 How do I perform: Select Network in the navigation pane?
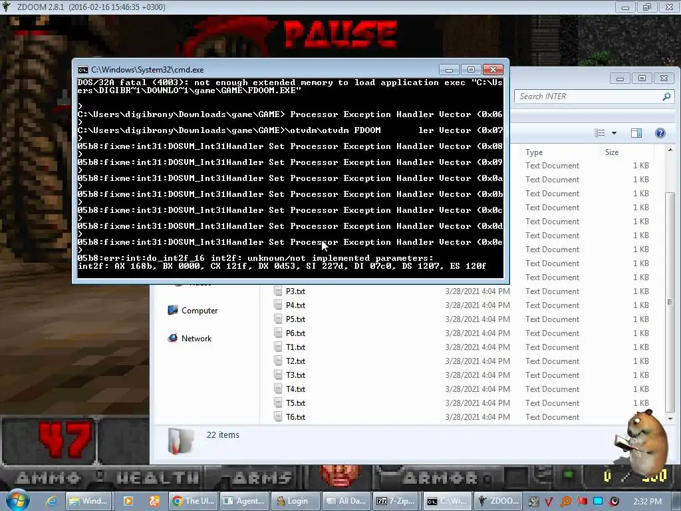coord(190,338)
